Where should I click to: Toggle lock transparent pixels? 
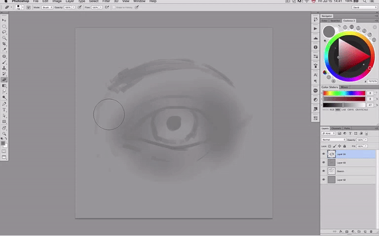[329, 146]
